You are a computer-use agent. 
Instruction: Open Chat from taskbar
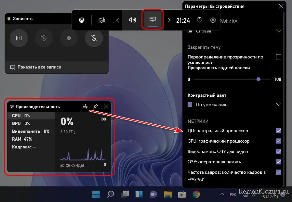[153, 195]
